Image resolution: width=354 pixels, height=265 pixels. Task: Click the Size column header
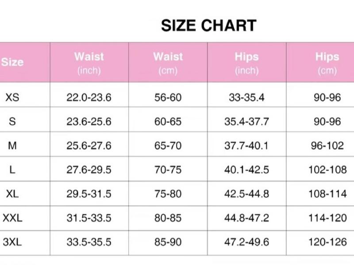click(12, 62)
